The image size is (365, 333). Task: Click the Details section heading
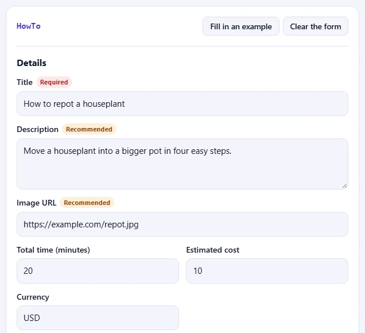pos(32,63)
